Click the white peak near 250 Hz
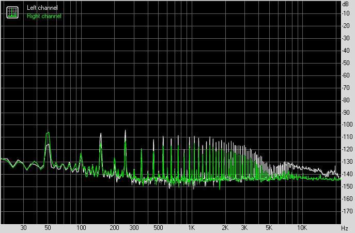Screen dimensions: 355x233 tap(125, 131)
